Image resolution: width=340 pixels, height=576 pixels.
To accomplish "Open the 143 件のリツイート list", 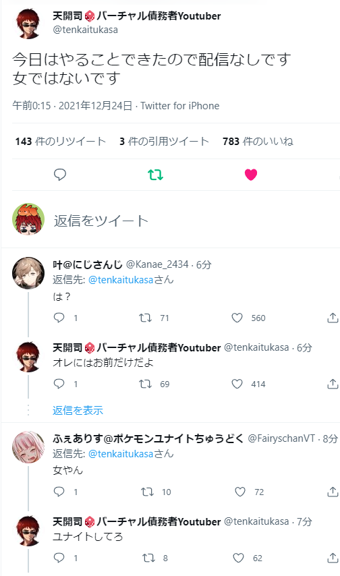I will [x=61, y=141].
